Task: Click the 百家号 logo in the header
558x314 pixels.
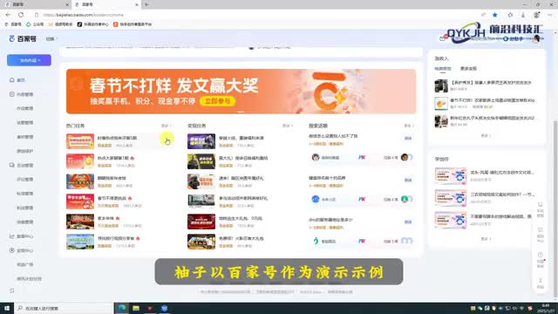Action: pos(23,38)
